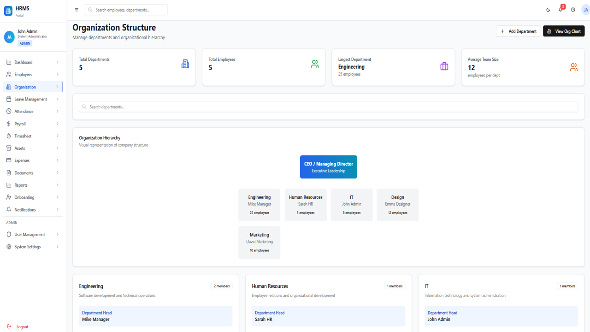Click the Add Department button
Image resolution: width=590 pixels, height=332 pixels.
[x=519, y=31]
